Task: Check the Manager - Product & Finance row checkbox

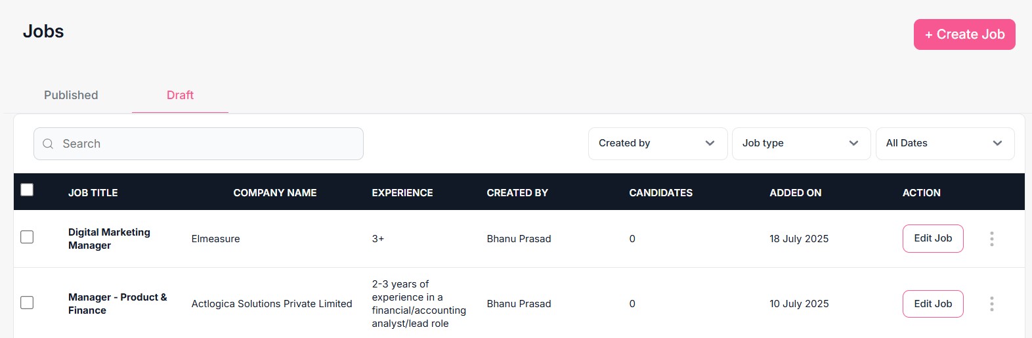Action: pyautogui.click(x=27, y=303)
